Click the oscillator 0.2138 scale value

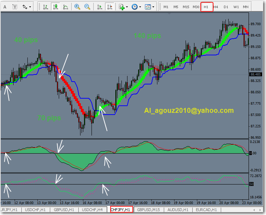[x=255, y=142]
